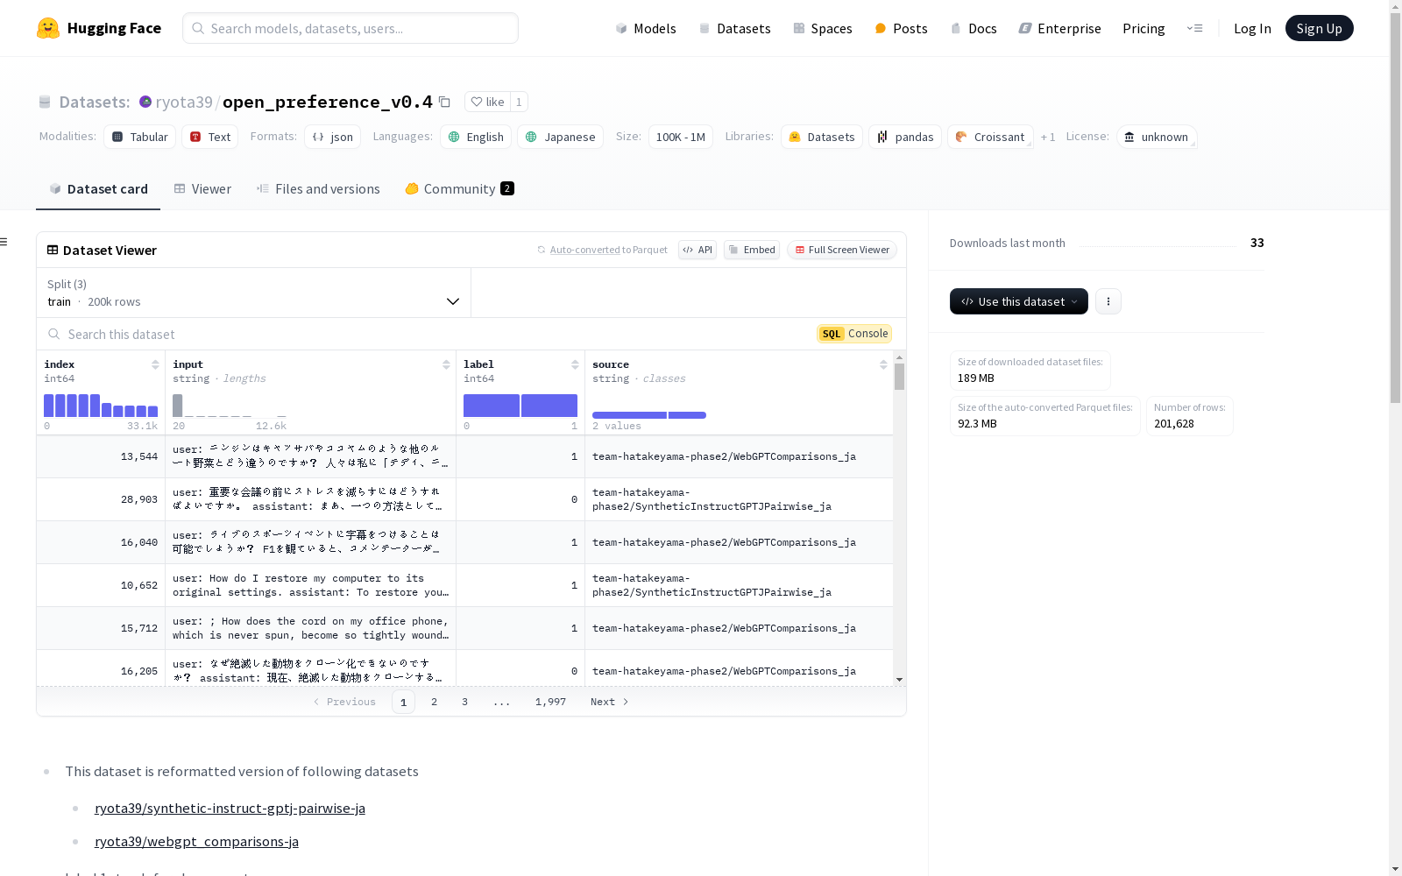The height and width of the screenshot is (876, 1402).
Task: Select the json format tag
Action: pyautogui.click(x=333, y=137)
